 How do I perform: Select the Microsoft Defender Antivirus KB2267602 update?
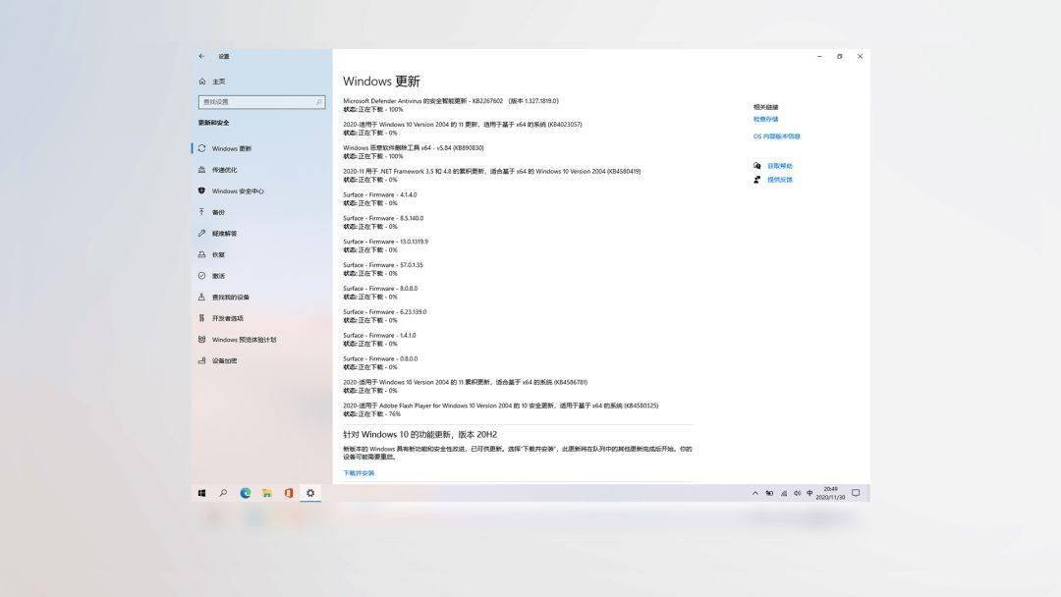451,105
